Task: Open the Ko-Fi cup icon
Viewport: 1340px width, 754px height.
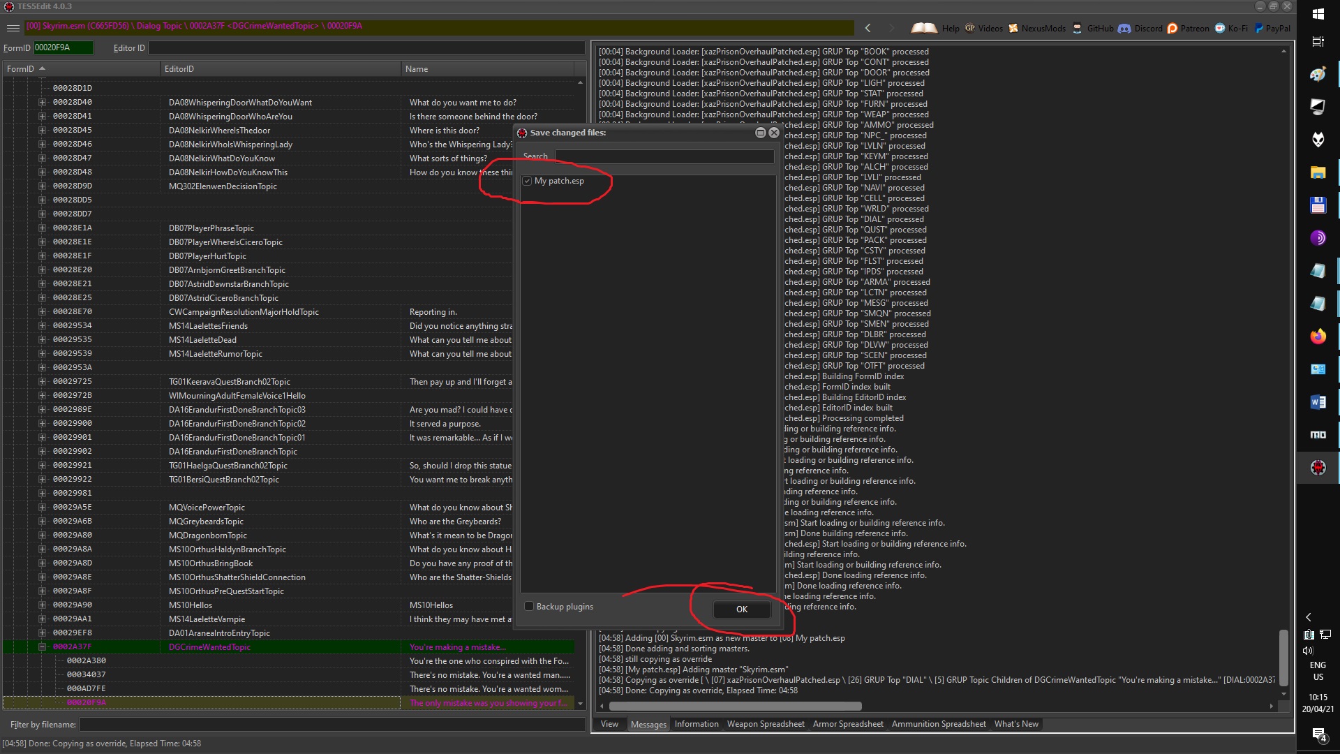Action: [x=1220, y=29]
